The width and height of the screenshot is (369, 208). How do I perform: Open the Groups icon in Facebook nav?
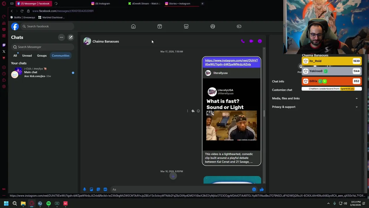point(213,26)
